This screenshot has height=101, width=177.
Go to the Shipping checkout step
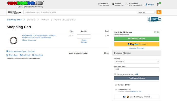click(31, 20)
